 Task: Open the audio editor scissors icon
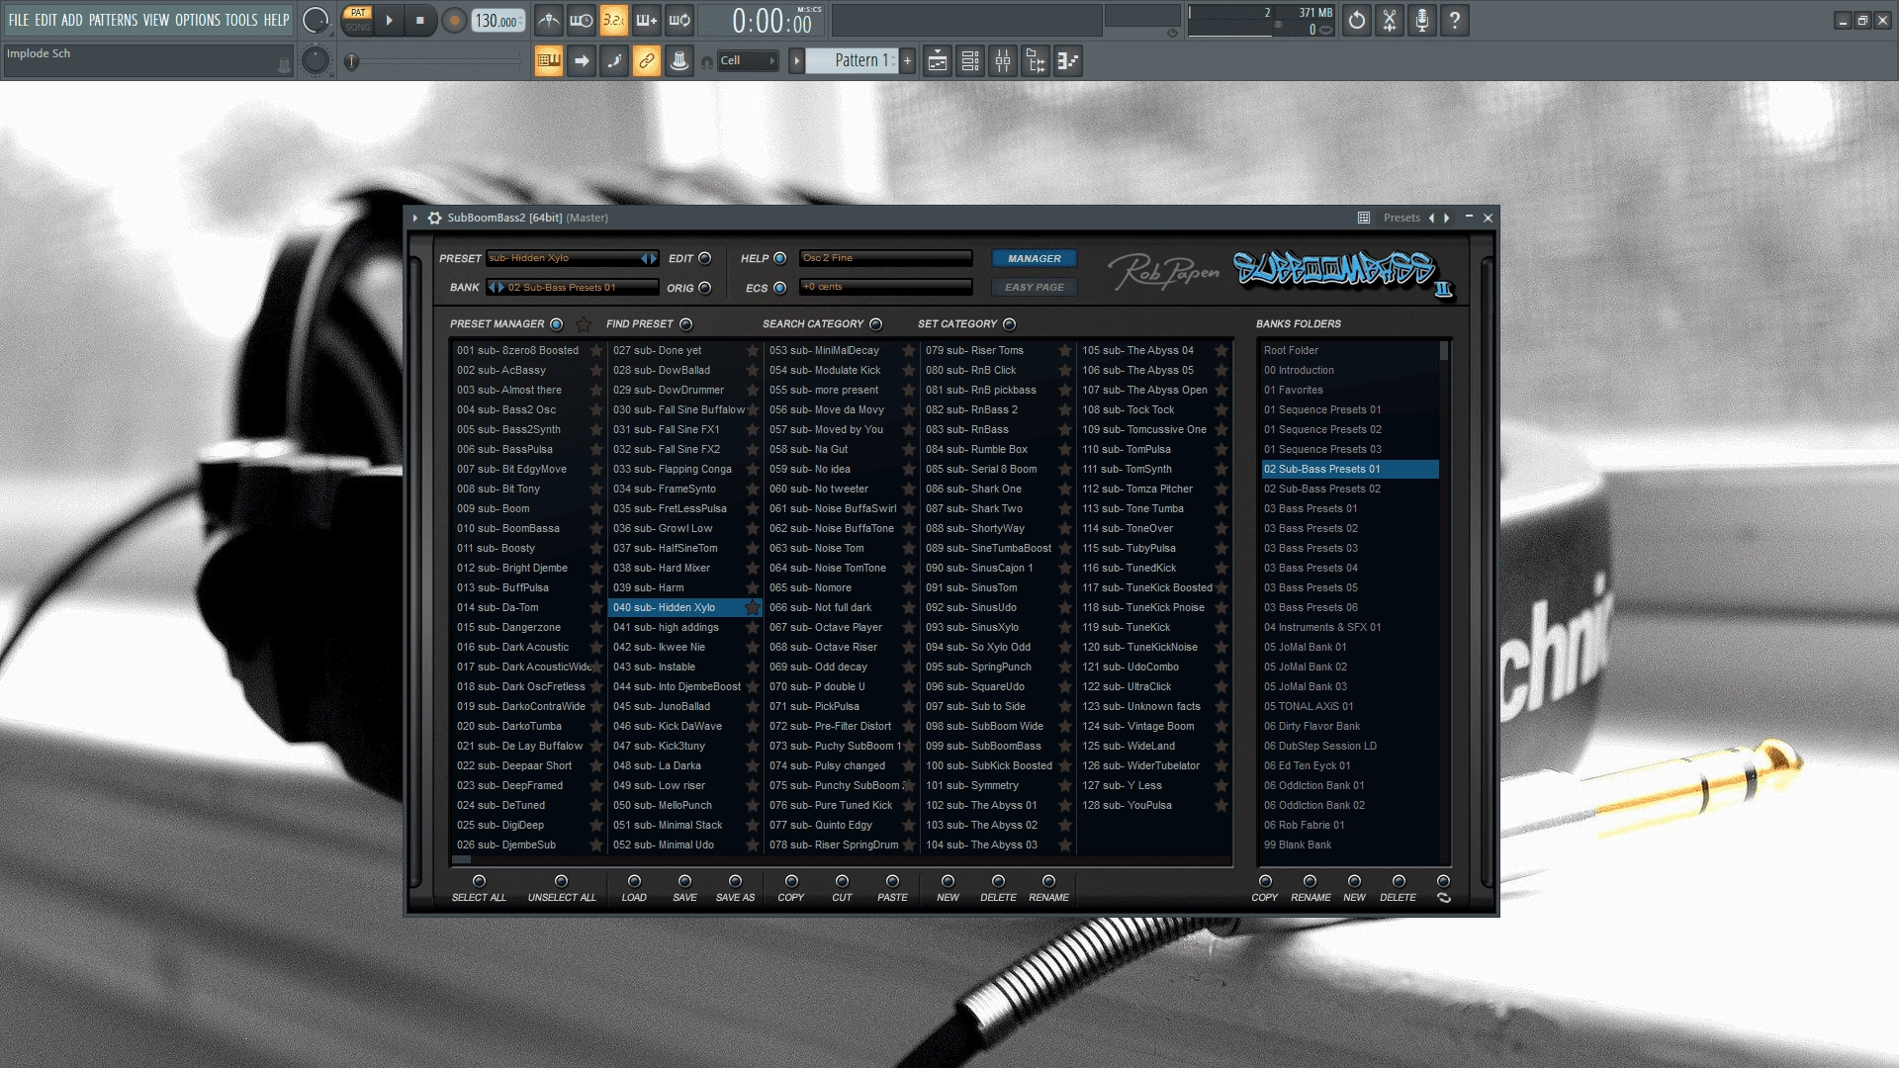click(x=1390, y=20)
